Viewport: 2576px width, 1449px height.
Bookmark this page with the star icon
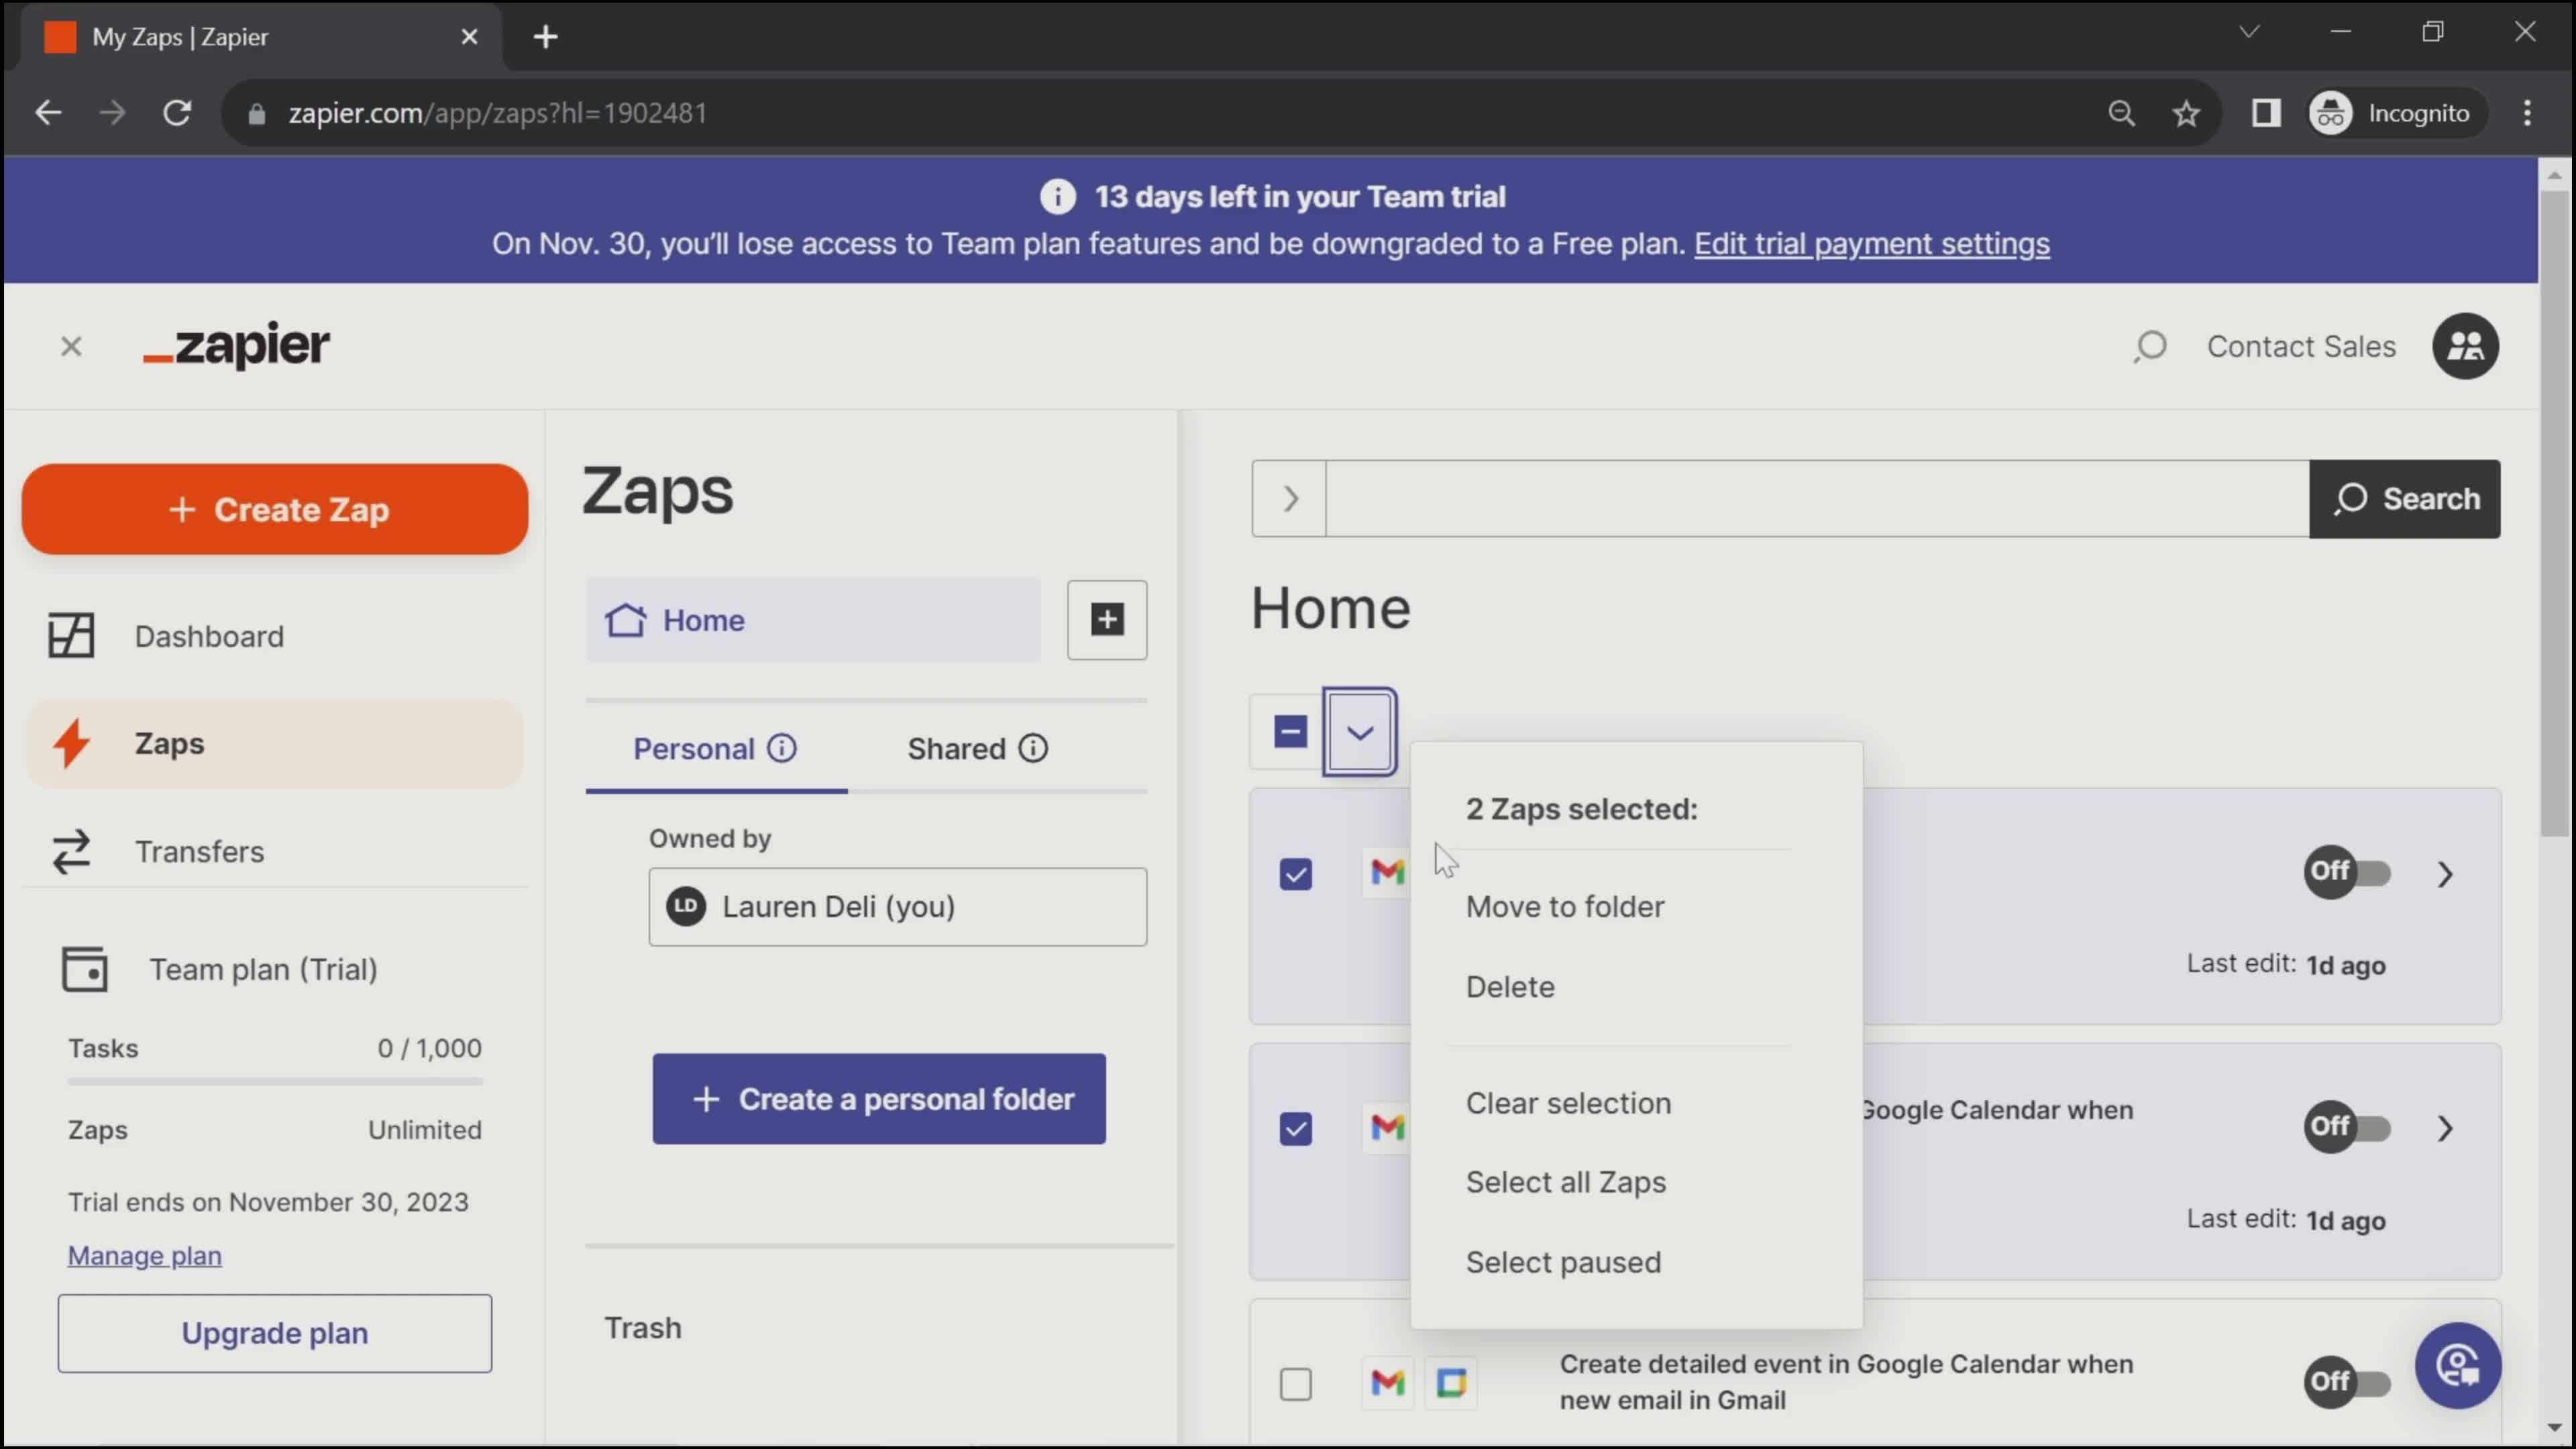tap(2187, 113)
